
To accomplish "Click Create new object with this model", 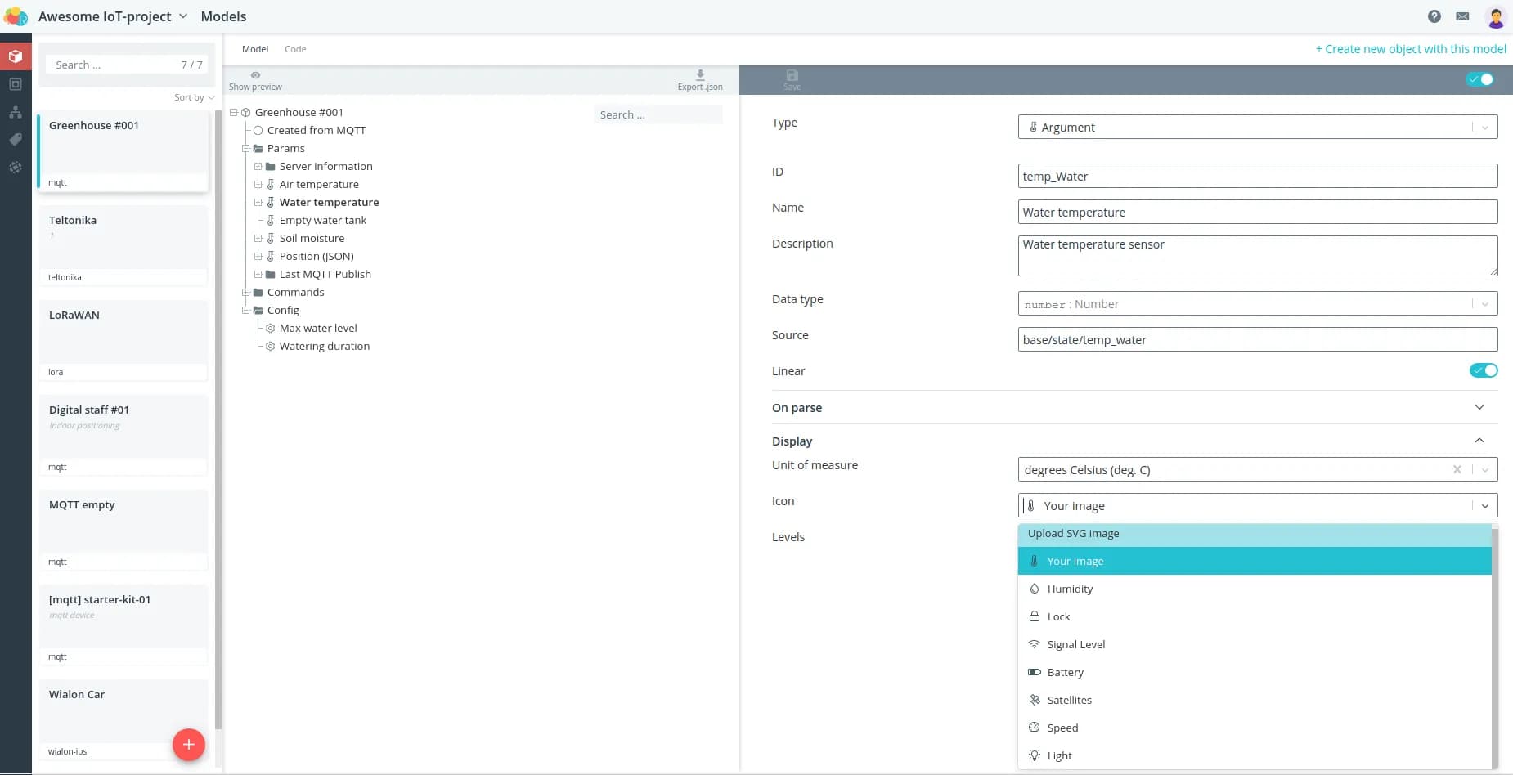I will click(1411, 49).
